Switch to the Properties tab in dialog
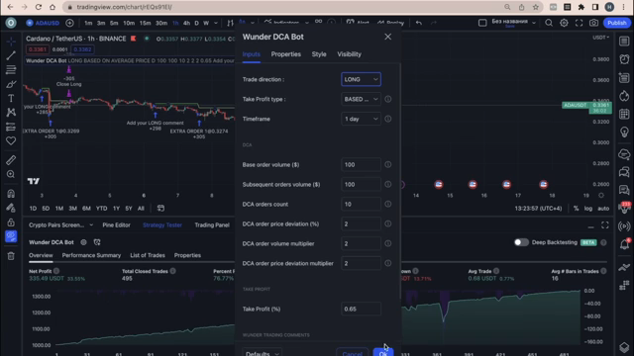The height and width of the screenshot is (356, 634). pos(286,54)
